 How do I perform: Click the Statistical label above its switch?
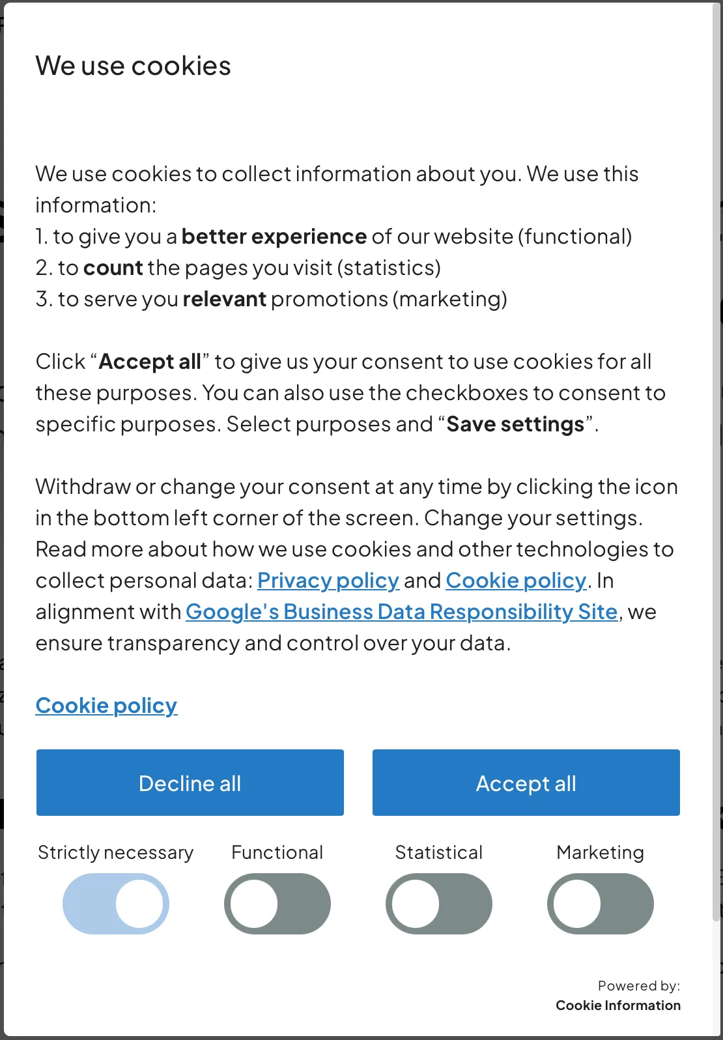pos(438,852)
